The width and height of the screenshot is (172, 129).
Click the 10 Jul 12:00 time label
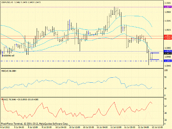pyautogui.click(x=74, y=127)
